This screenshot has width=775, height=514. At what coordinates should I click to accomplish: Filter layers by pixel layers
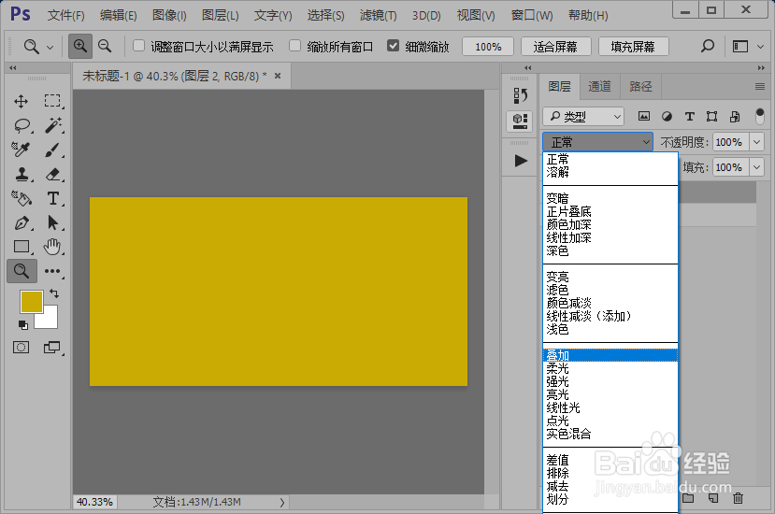pyautogui.click(x=643, y=116)
